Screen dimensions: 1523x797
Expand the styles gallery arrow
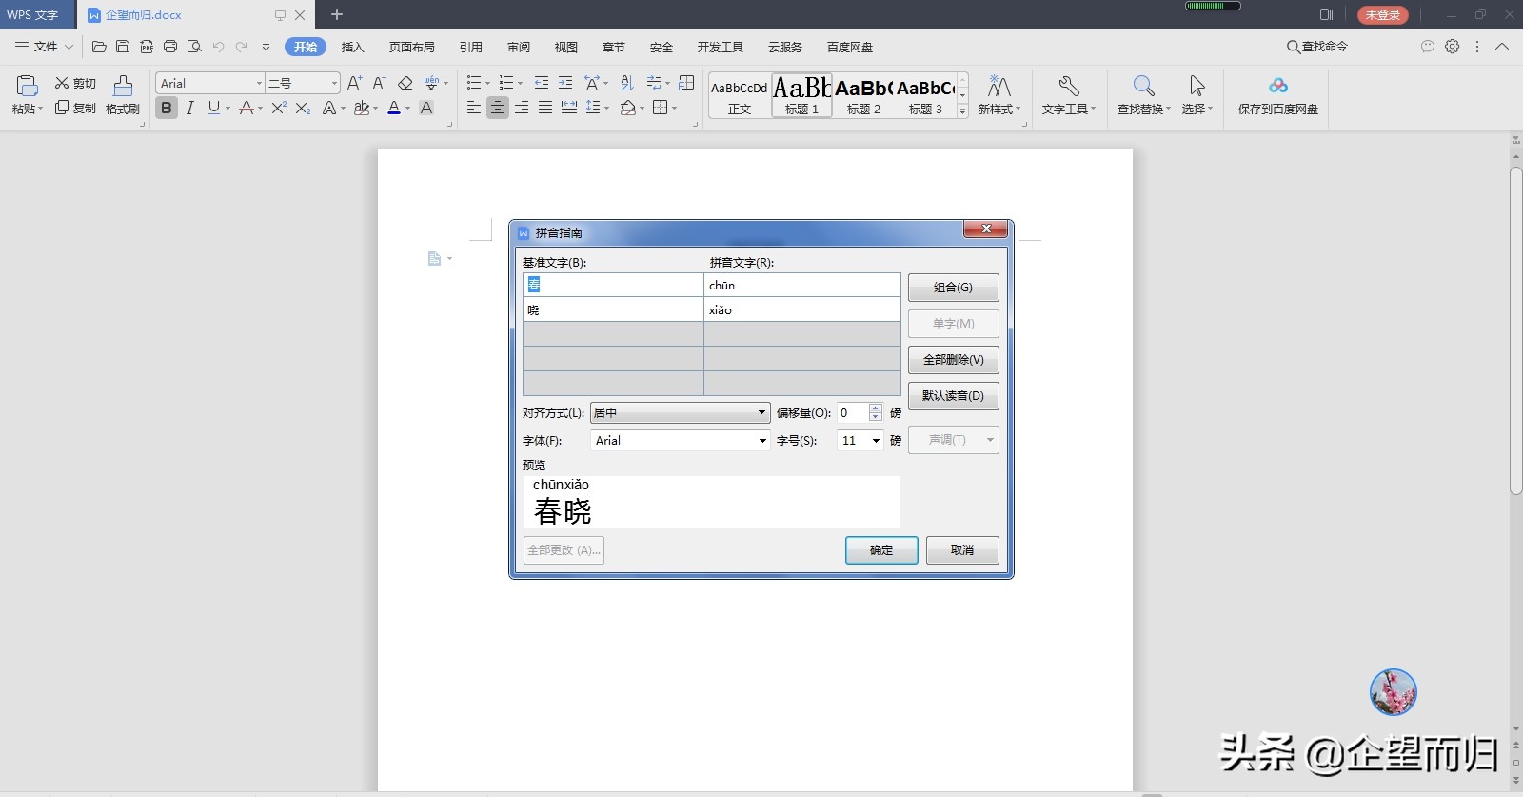pyautogui.click(x=962, y=111)
